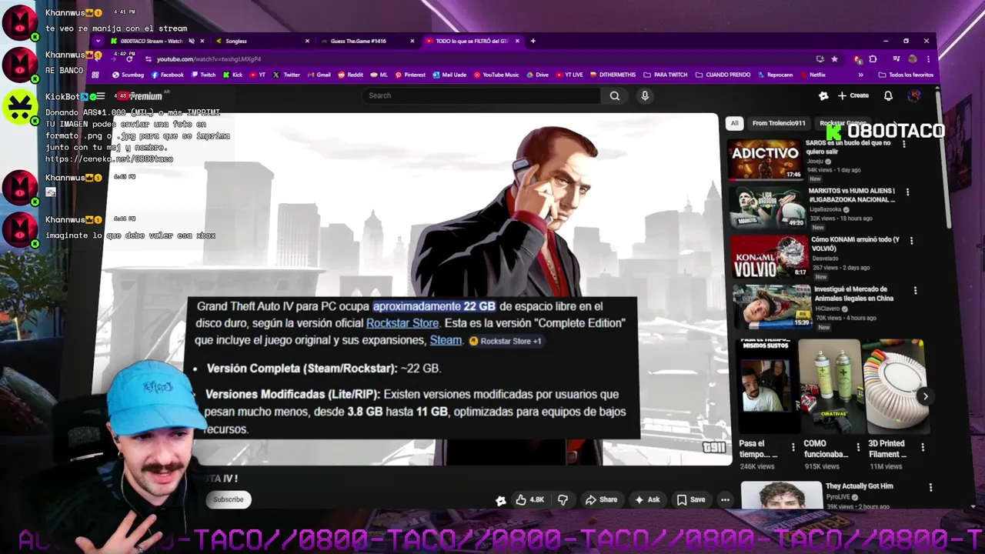This screenshot has height=554, width=985.
Task: Open options for Cómo KONAMI video
Action: coord(912,241)
